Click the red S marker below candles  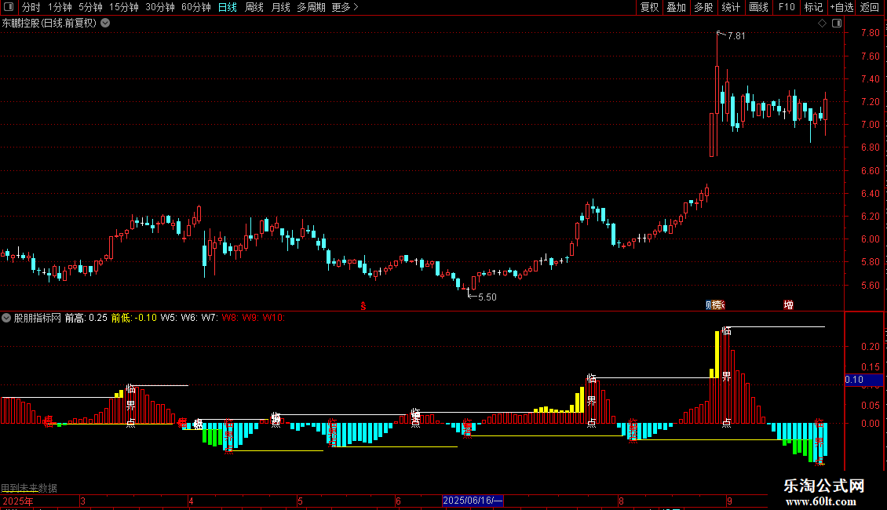[x=363, y=306]
